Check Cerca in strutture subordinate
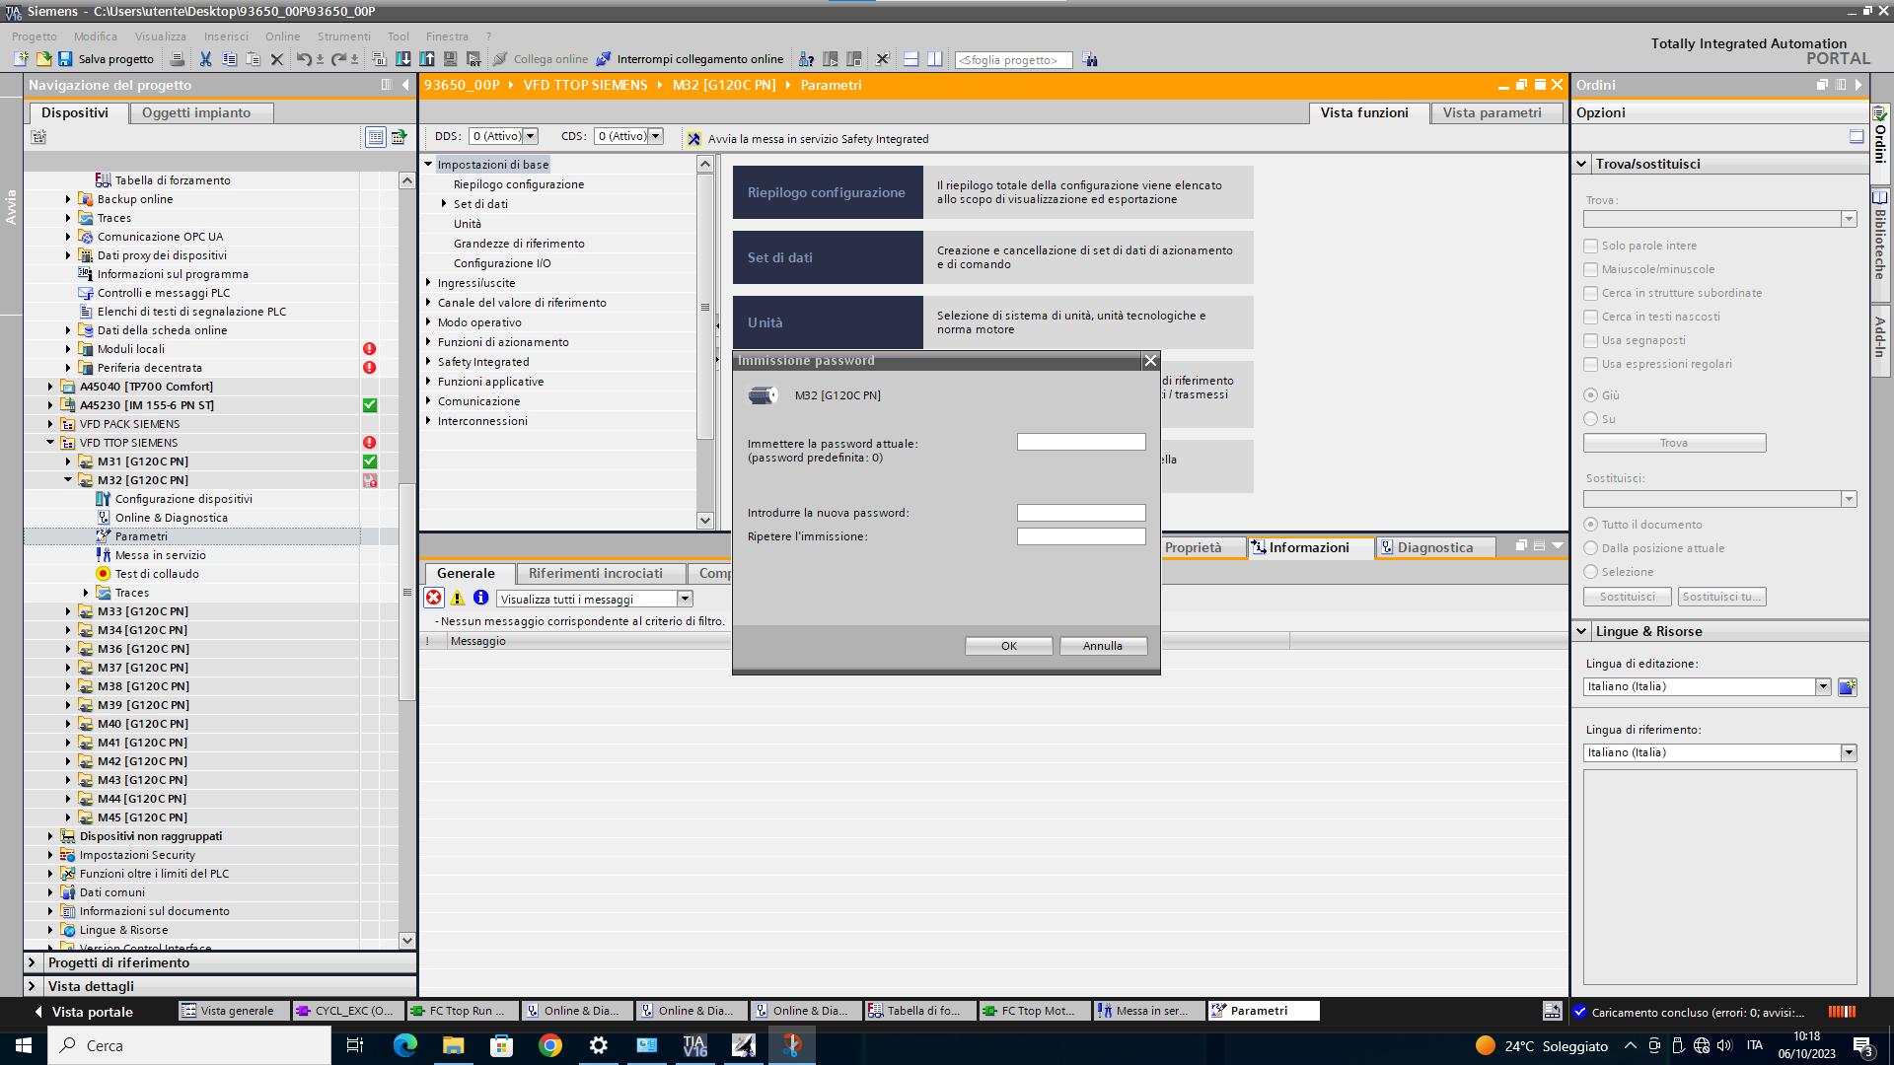The image size is (1894, 1065). (1590, 293)
